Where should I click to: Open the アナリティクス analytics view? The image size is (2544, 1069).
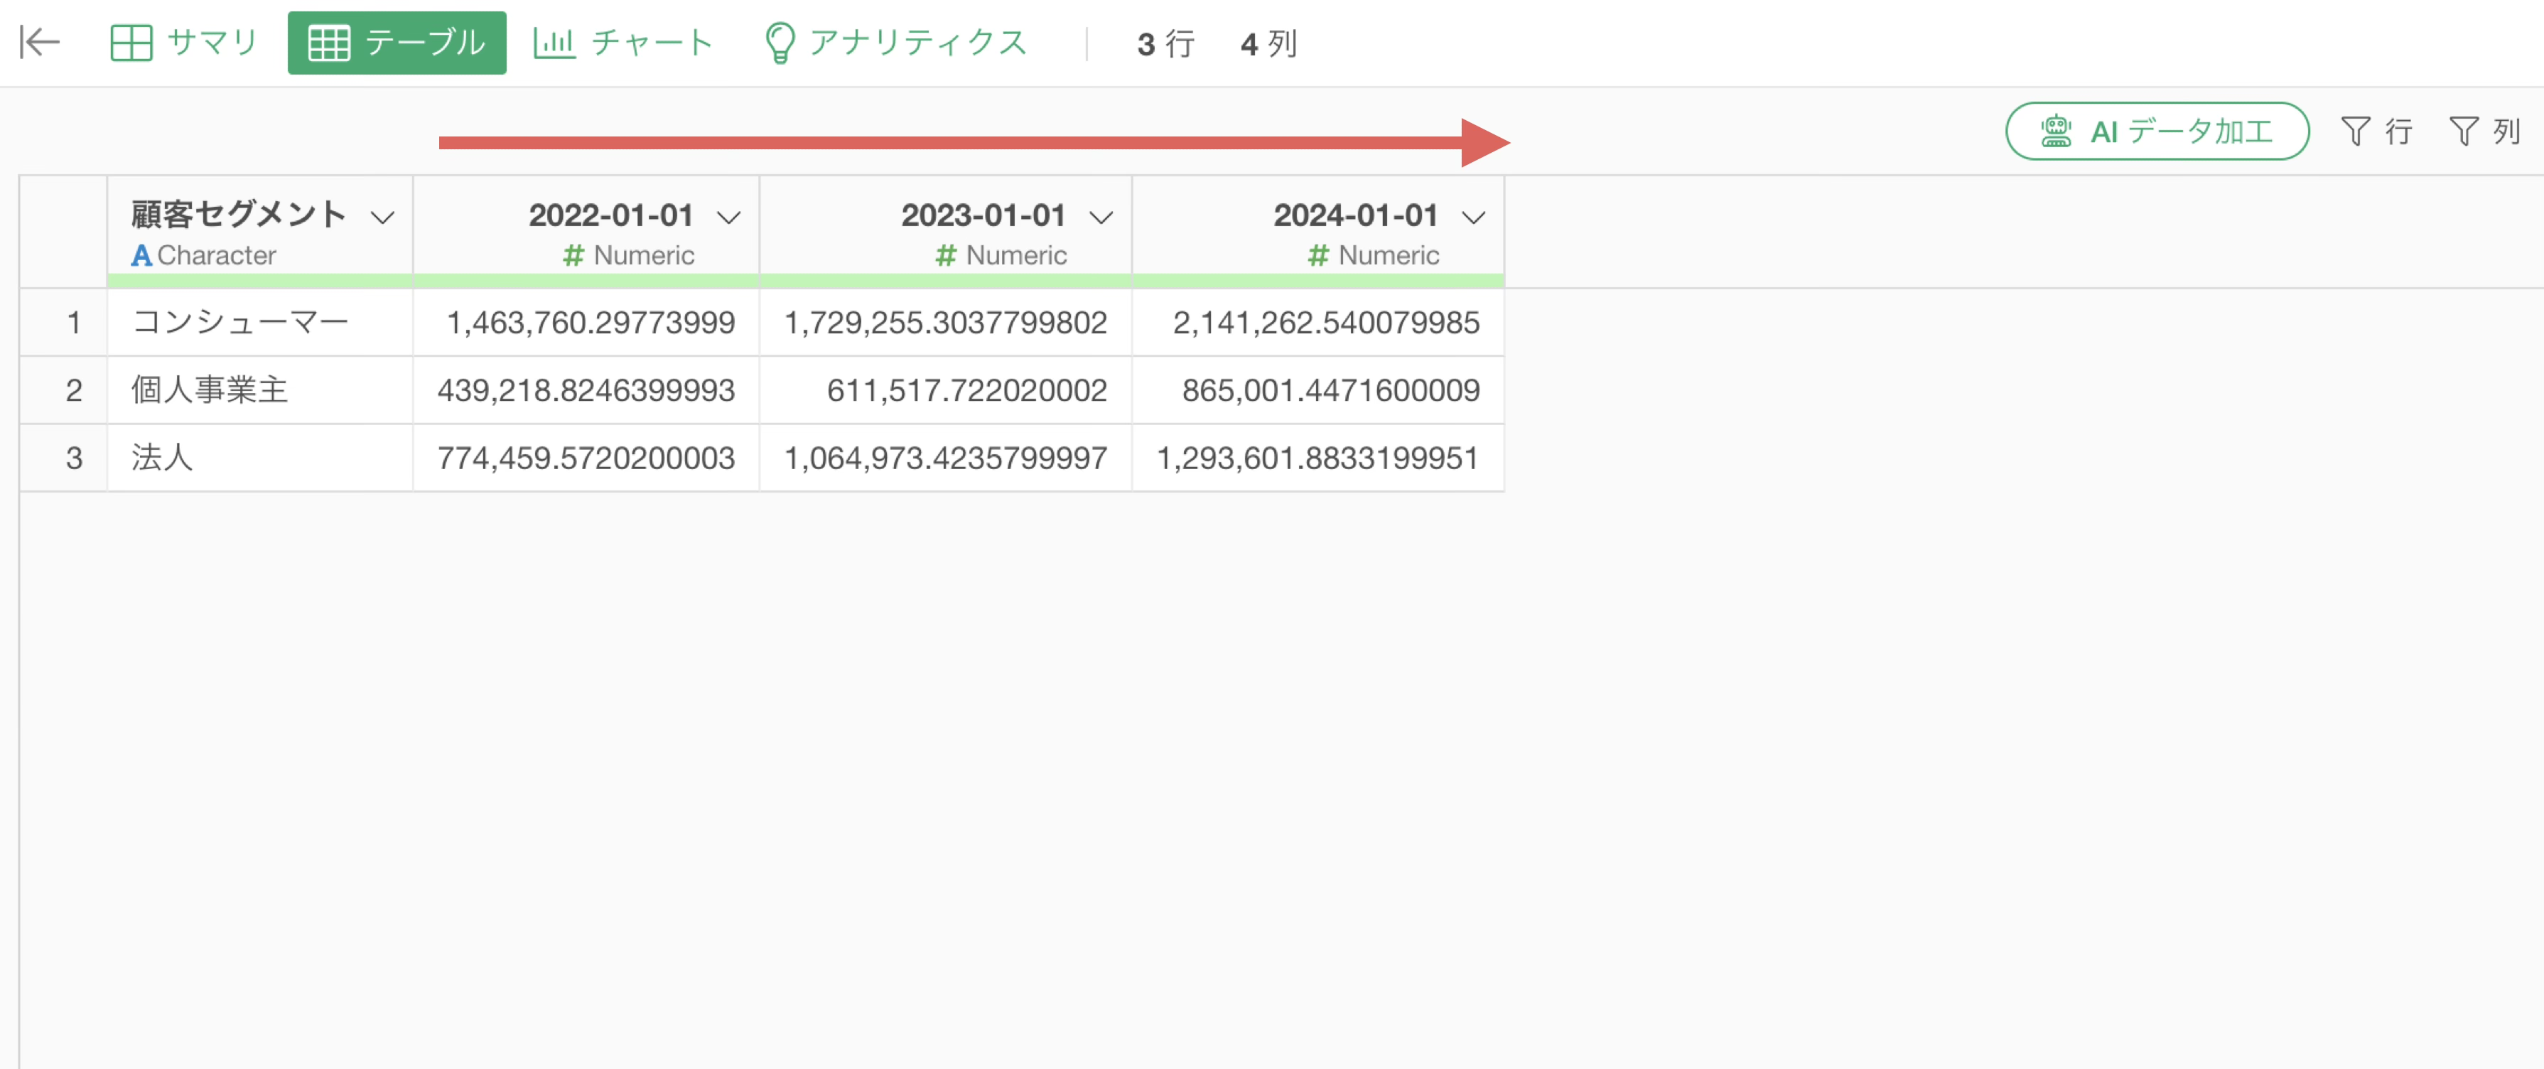click(x=896, y=43)
